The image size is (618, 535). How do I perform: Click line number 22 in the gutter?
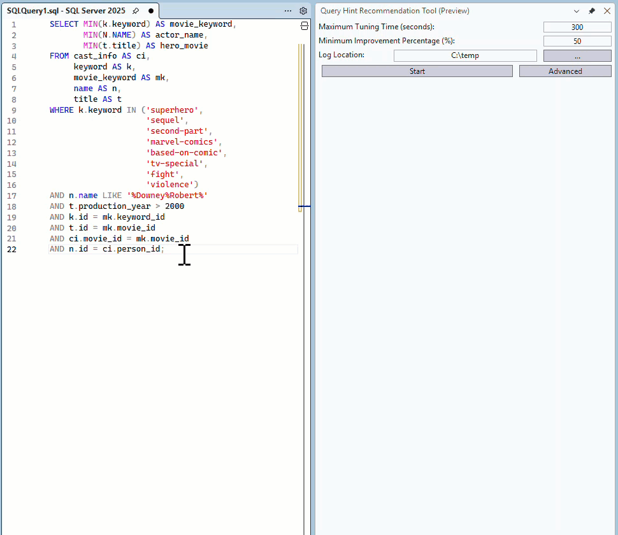click(x=12, y=250)
